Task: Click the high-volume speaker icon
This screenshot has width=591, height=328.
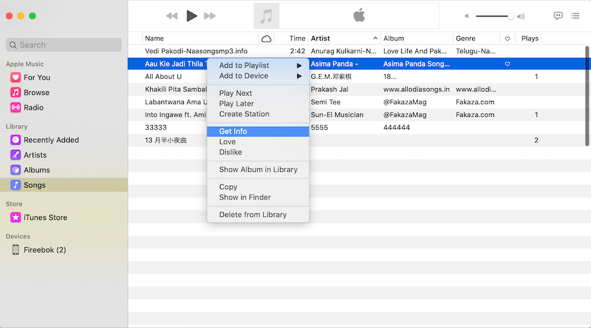Action: 521,16
